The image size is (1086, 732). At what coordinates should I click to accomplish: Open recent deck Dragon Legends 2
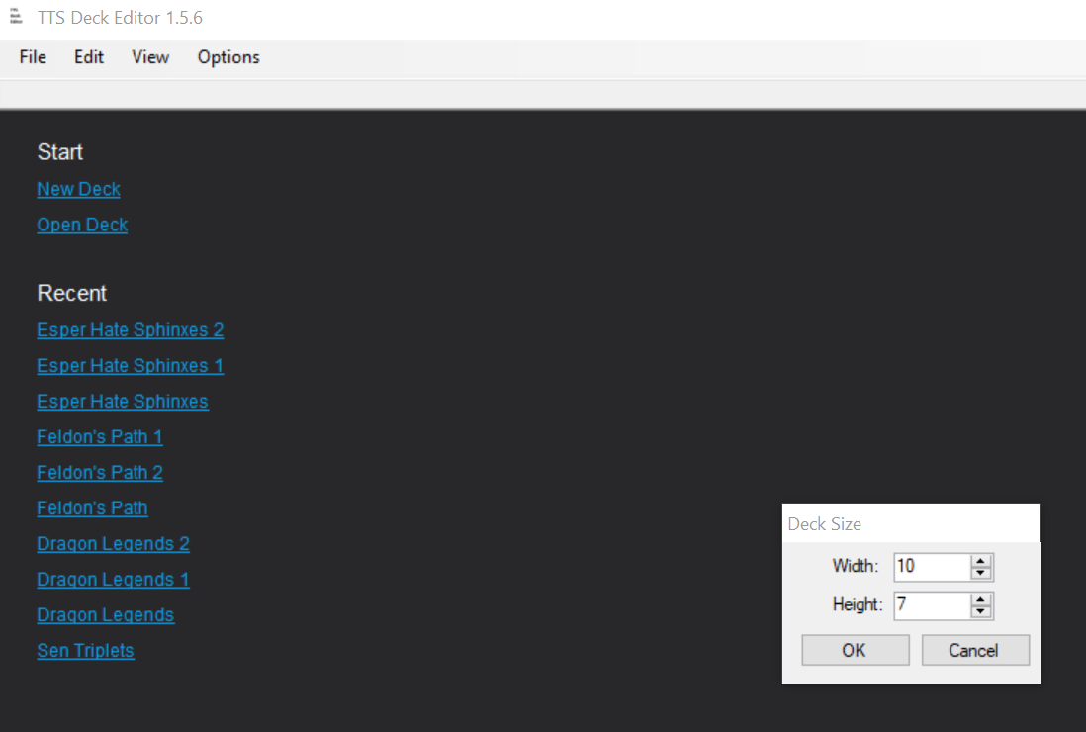tap(113, 543)
